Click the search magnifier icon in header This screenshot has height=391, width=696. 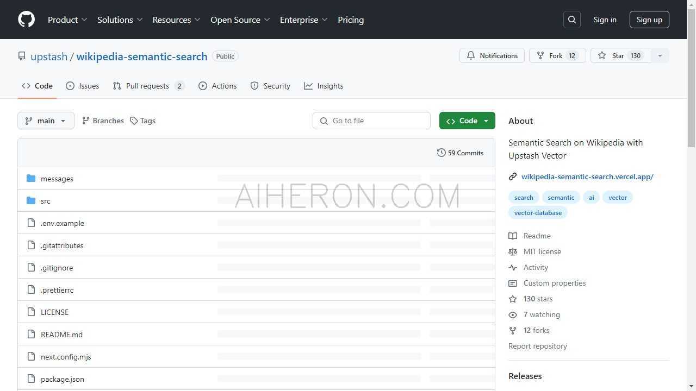tap(572, 20)
